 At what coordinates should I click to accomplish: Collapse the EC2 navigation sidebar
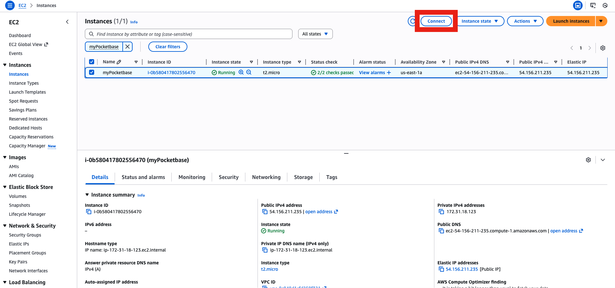pos(67,22)
